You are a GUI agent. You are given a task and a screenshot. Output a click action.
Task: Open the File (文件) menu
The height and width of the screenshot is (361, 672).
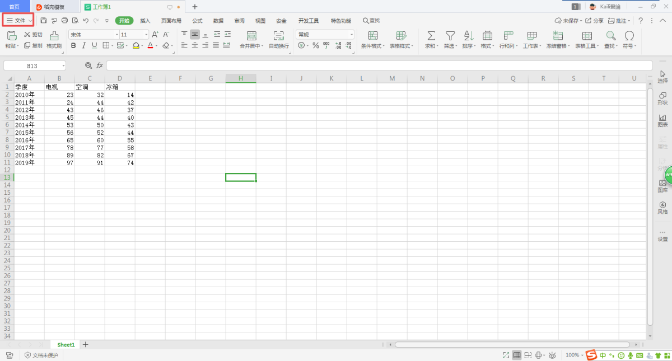pos(18,20)
